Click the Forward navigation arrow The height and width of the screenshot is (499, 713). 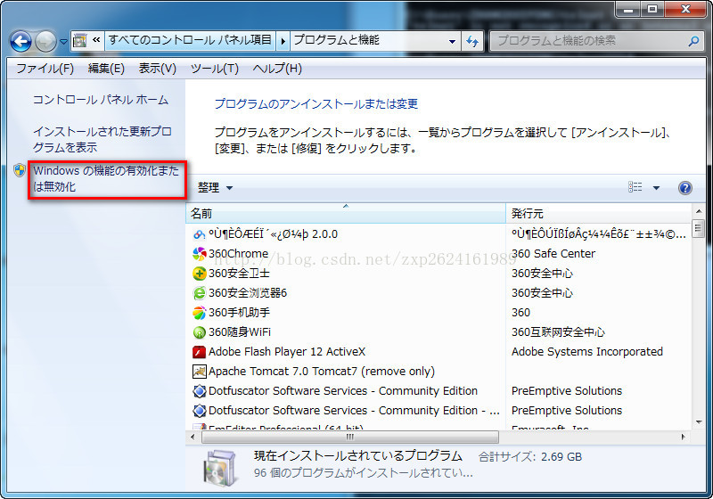pos(46,42)
